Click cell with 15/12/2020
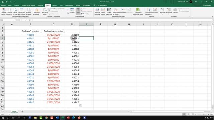214x120 pixels. pos(53,35)
